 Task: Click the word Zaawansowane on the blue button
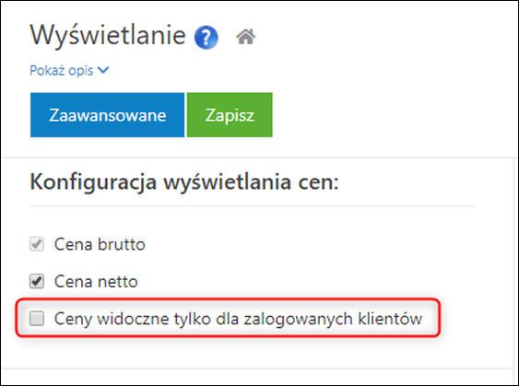[107, 115]
